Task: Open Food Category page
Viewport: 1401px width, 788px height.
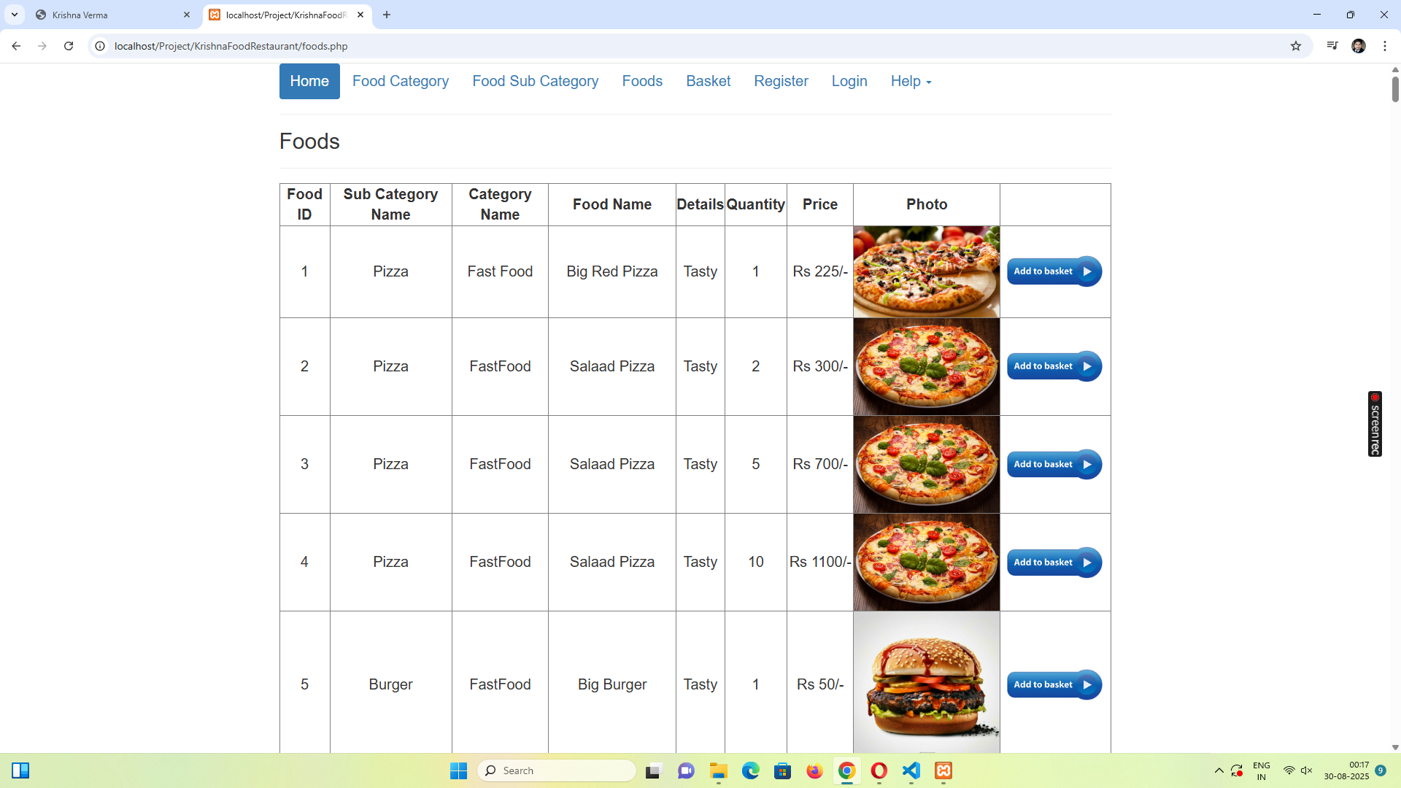Action: (x=401, y=81)
